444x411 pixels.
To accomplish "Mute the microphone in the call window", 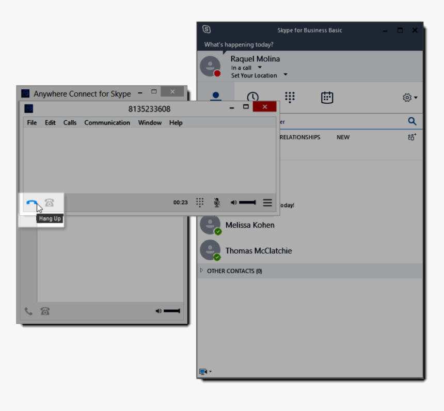I will point(217,202).
